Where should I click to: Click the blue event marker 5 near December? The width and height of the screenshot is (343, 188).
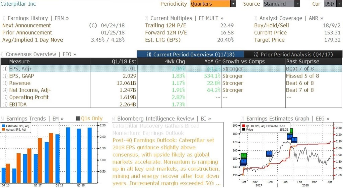[x=269, y=154]
